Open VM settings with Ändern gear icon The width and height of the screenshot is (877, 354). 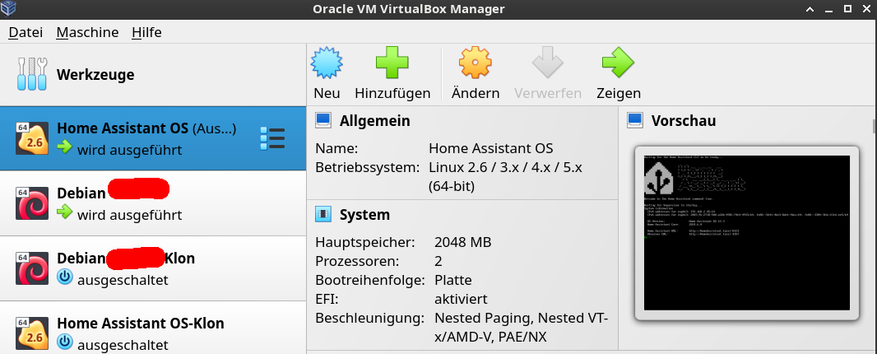475,63
